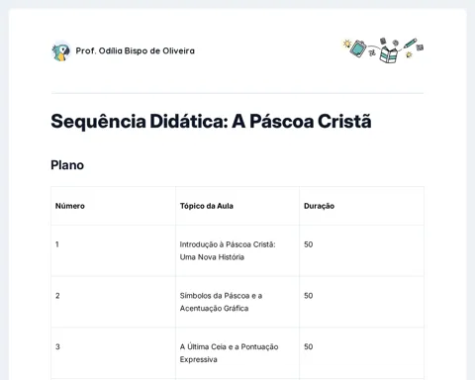Viewport: 475px width, 380px height.
Task: Select the Tópico da Aula column header
Action: tap(207, 206)
